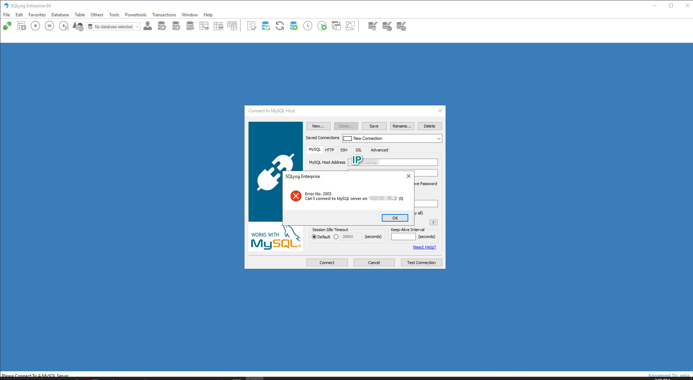Start Data Synchronization from the right toolbar group

372,26
